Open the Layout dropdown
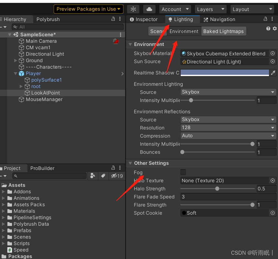278x259 pixels. [x=252, y=9]
